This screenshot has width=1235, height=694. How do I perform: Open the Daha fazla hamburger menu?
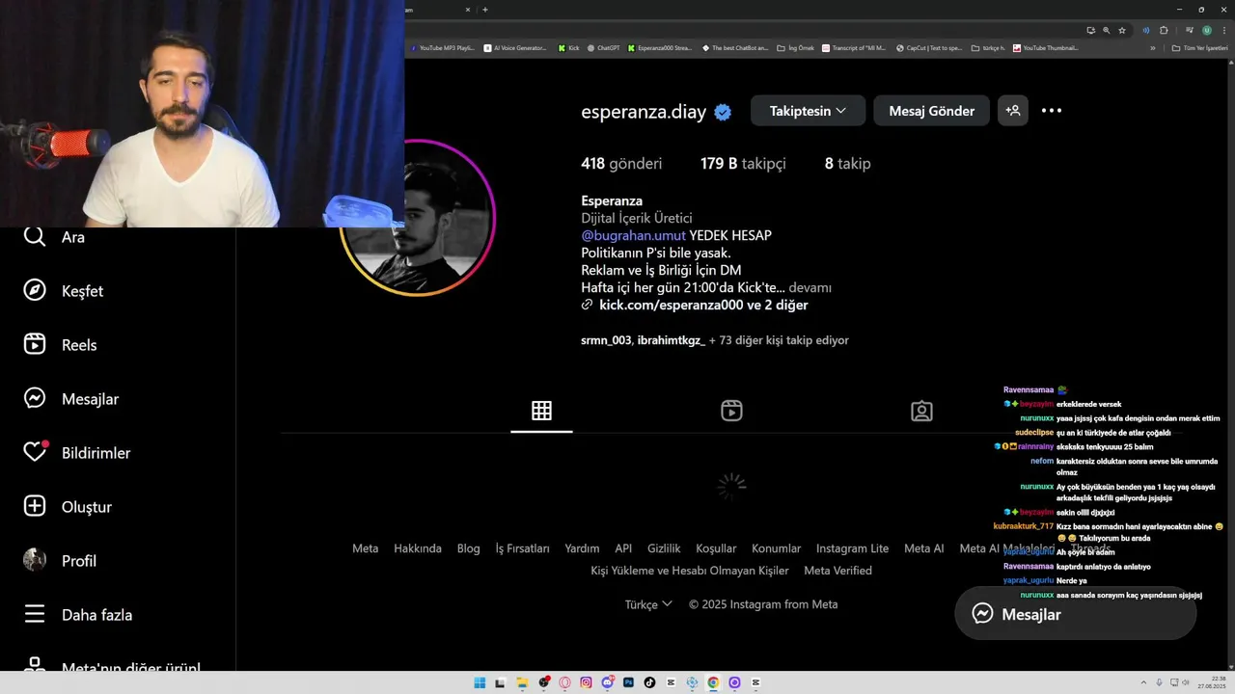(78, 615)
